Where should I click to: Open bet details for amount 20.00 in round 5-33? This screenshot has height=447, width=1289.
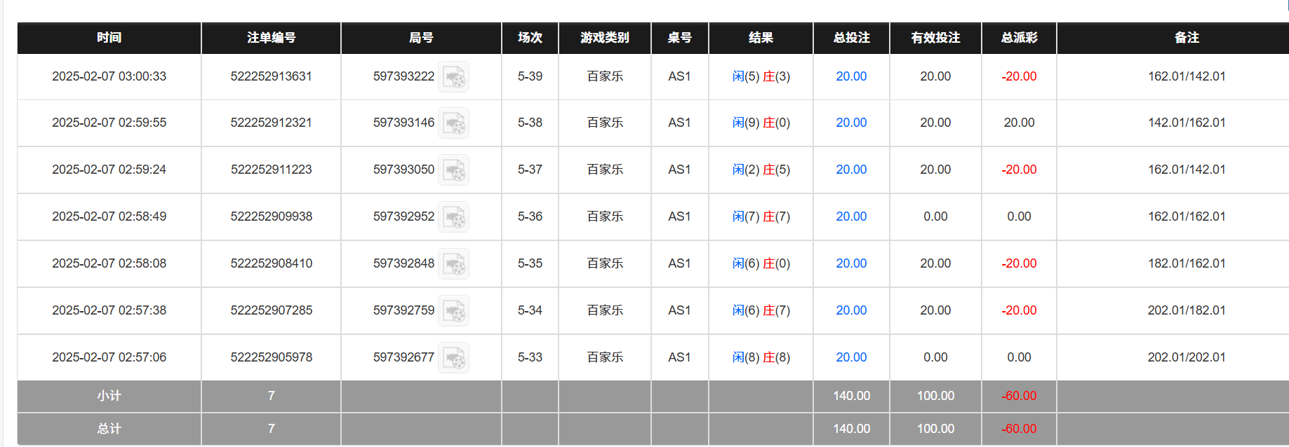(850, 357)
